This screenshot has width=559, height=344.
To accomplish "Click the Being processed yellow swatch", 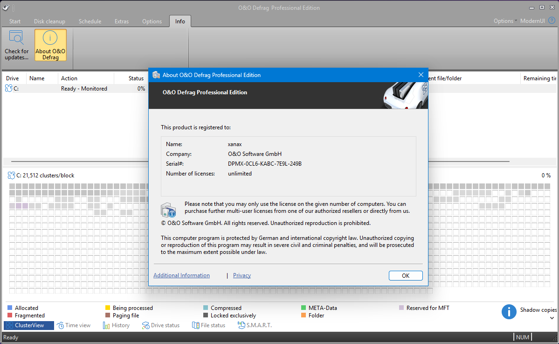I will [108, 308].
